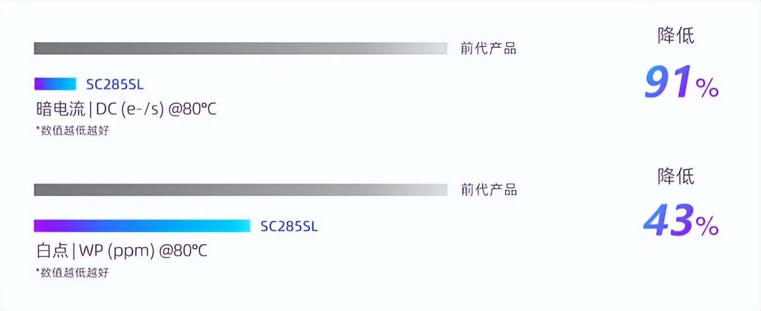Click the WP (ppm) @80°C text

point(142,251)
